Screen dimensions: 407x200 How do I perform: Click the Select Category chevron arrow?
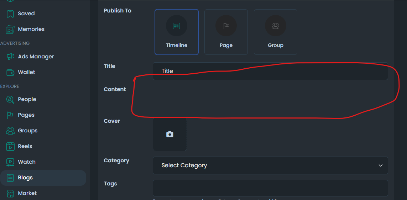point(381,165)
